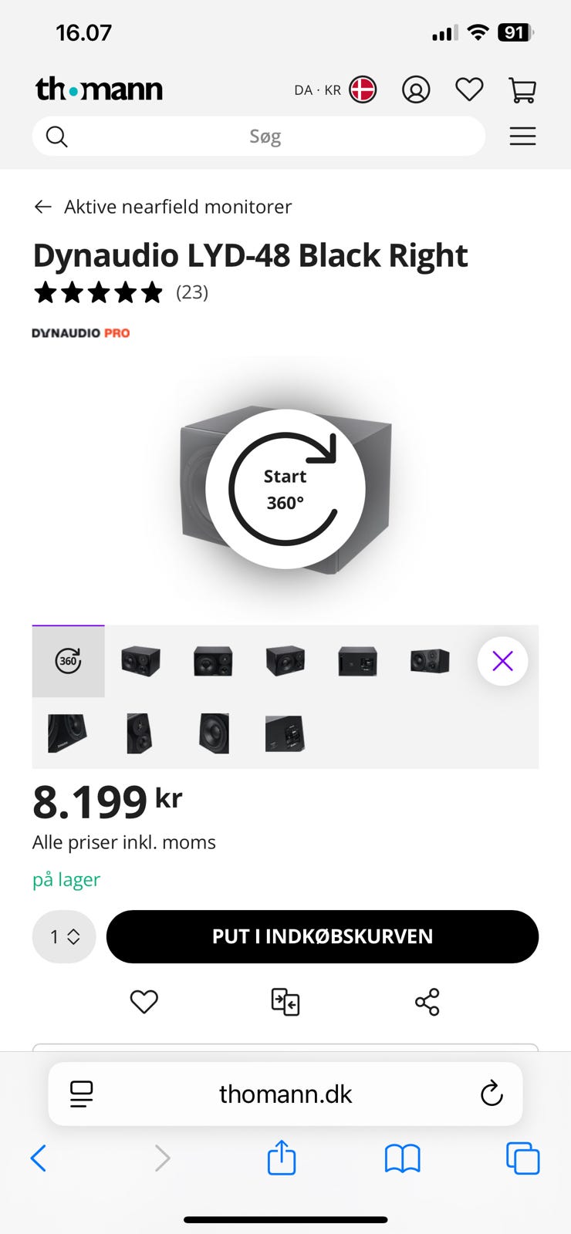Select the 360 view thumbnail

pyautogui.click(x=68, y=661)
